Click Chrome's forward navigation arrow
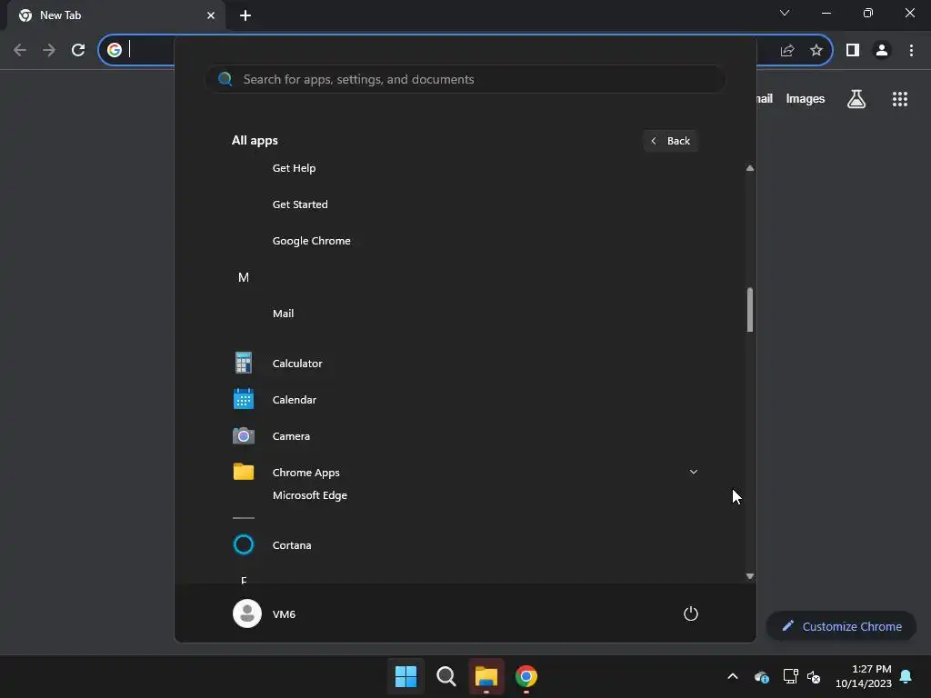 pyautogui.click(x=49, y=50)
